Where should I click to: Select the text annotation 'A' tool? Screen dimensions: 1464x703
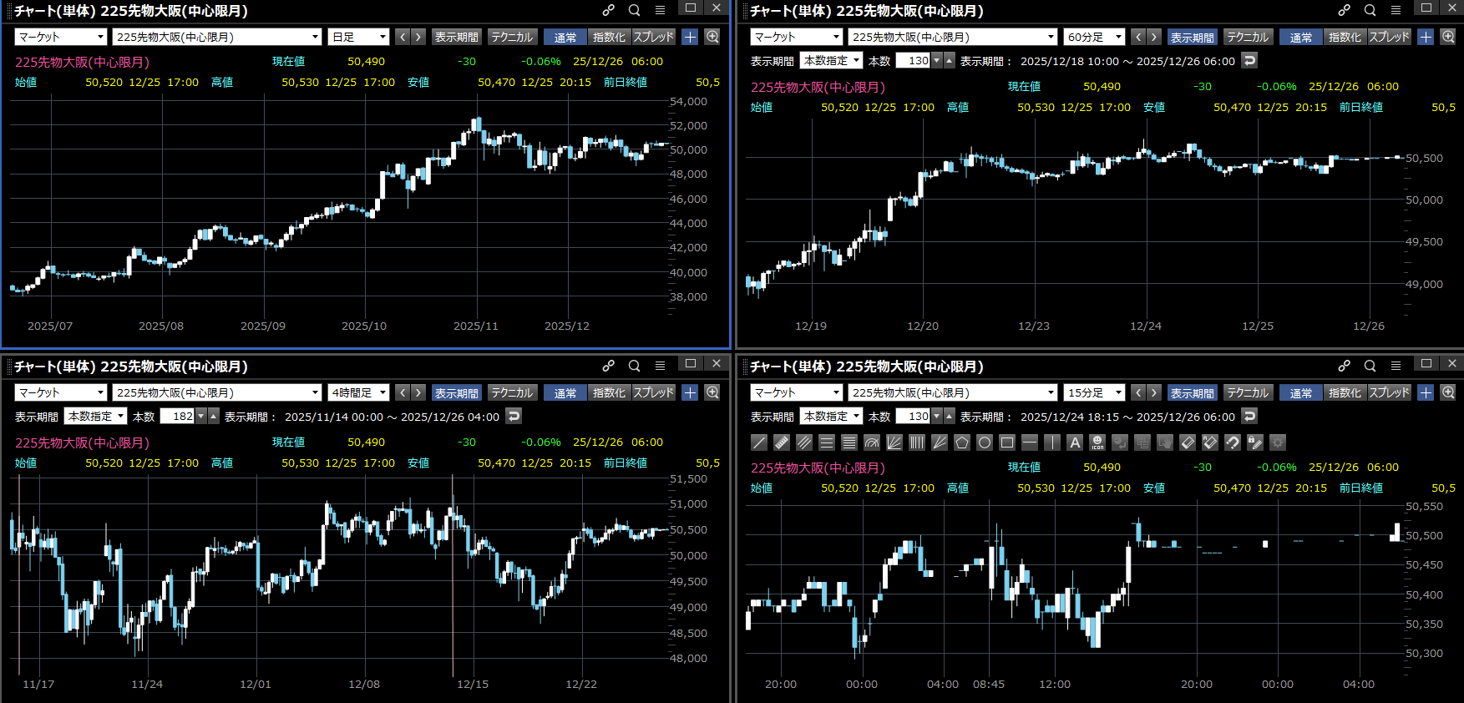click(1075, 443)
